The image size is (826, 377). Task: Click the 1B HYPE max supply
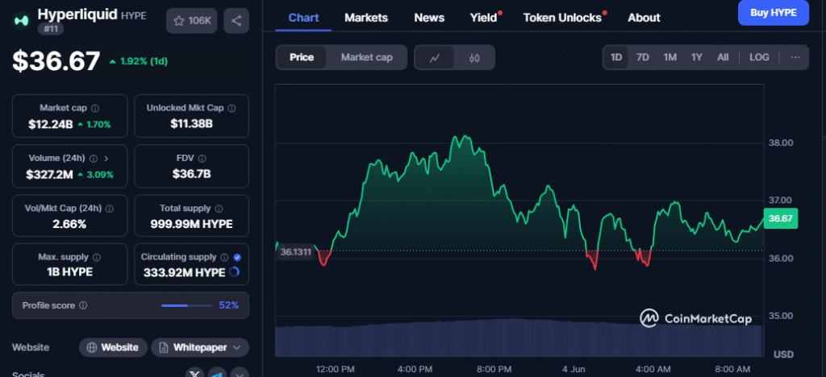(69, 271)
